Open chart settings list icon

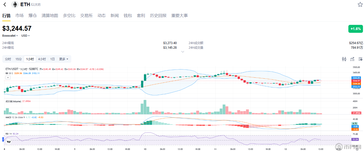coord(360,59)
